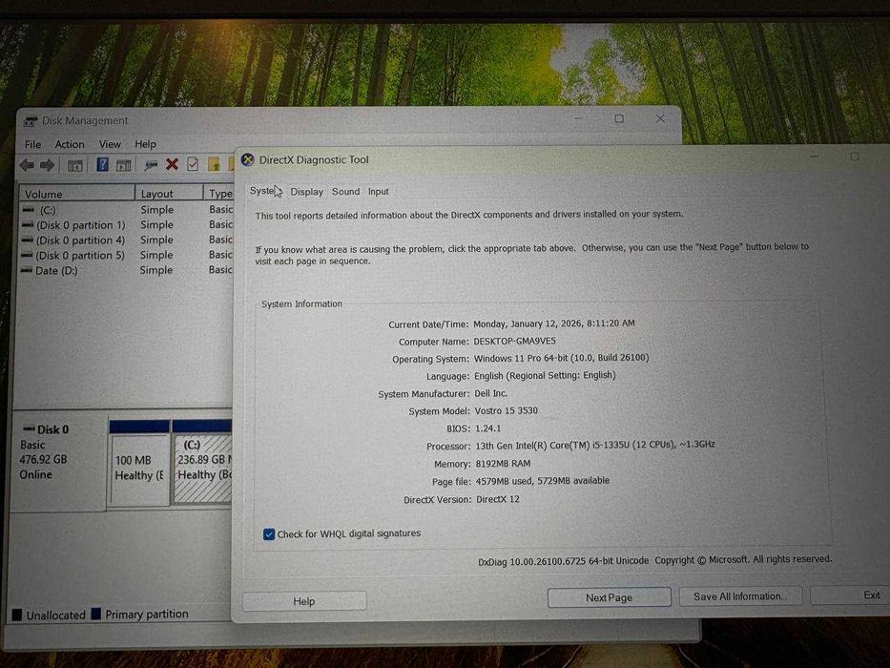Click the DirectX Diagnostic Tool title icon
Viewport: 890px width, 668px height.
coord(247,160)
